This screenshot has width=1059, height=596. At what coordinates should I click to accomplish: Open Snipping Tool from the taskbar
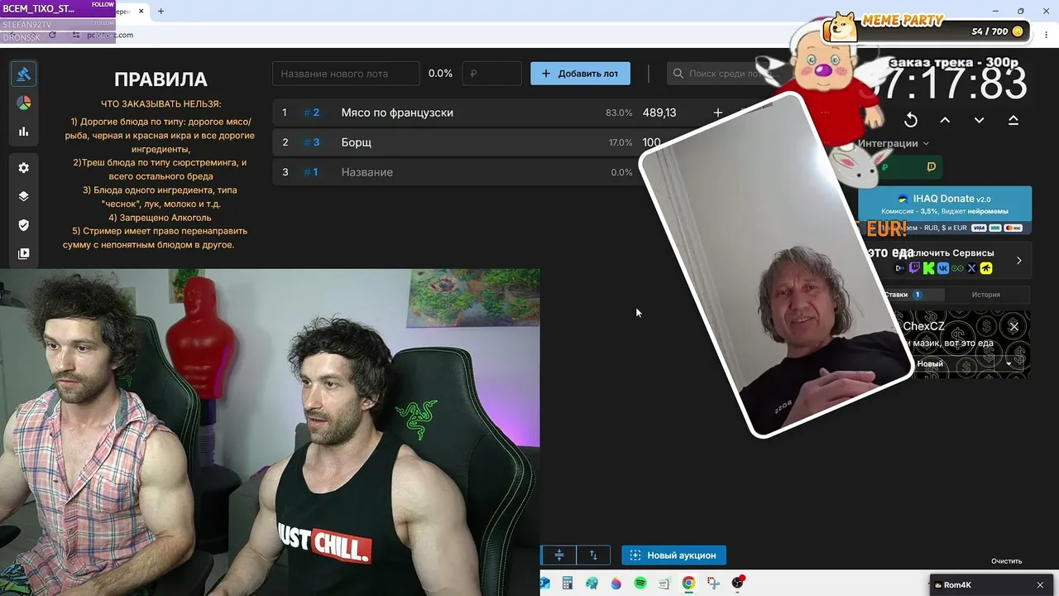[713, 584]
